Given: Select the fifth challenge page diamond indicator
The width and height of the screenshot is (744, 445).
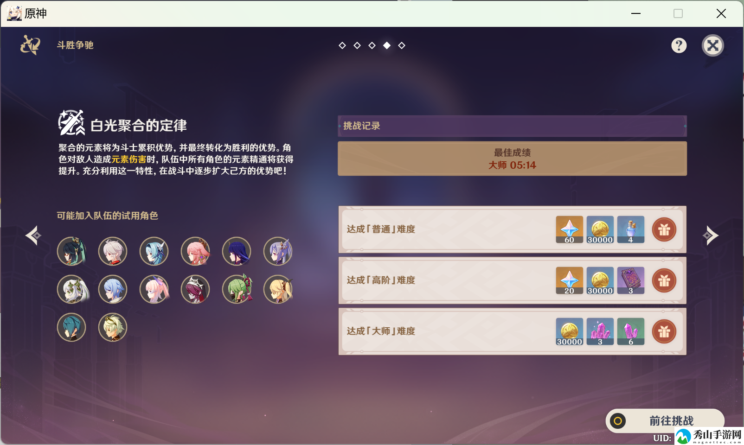Looking at the screenshot, I should [402, 45].
